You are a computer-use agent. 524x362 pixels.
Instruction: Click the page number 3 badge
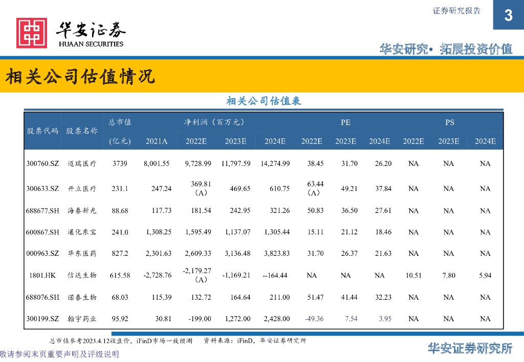(x=508, y=15)
